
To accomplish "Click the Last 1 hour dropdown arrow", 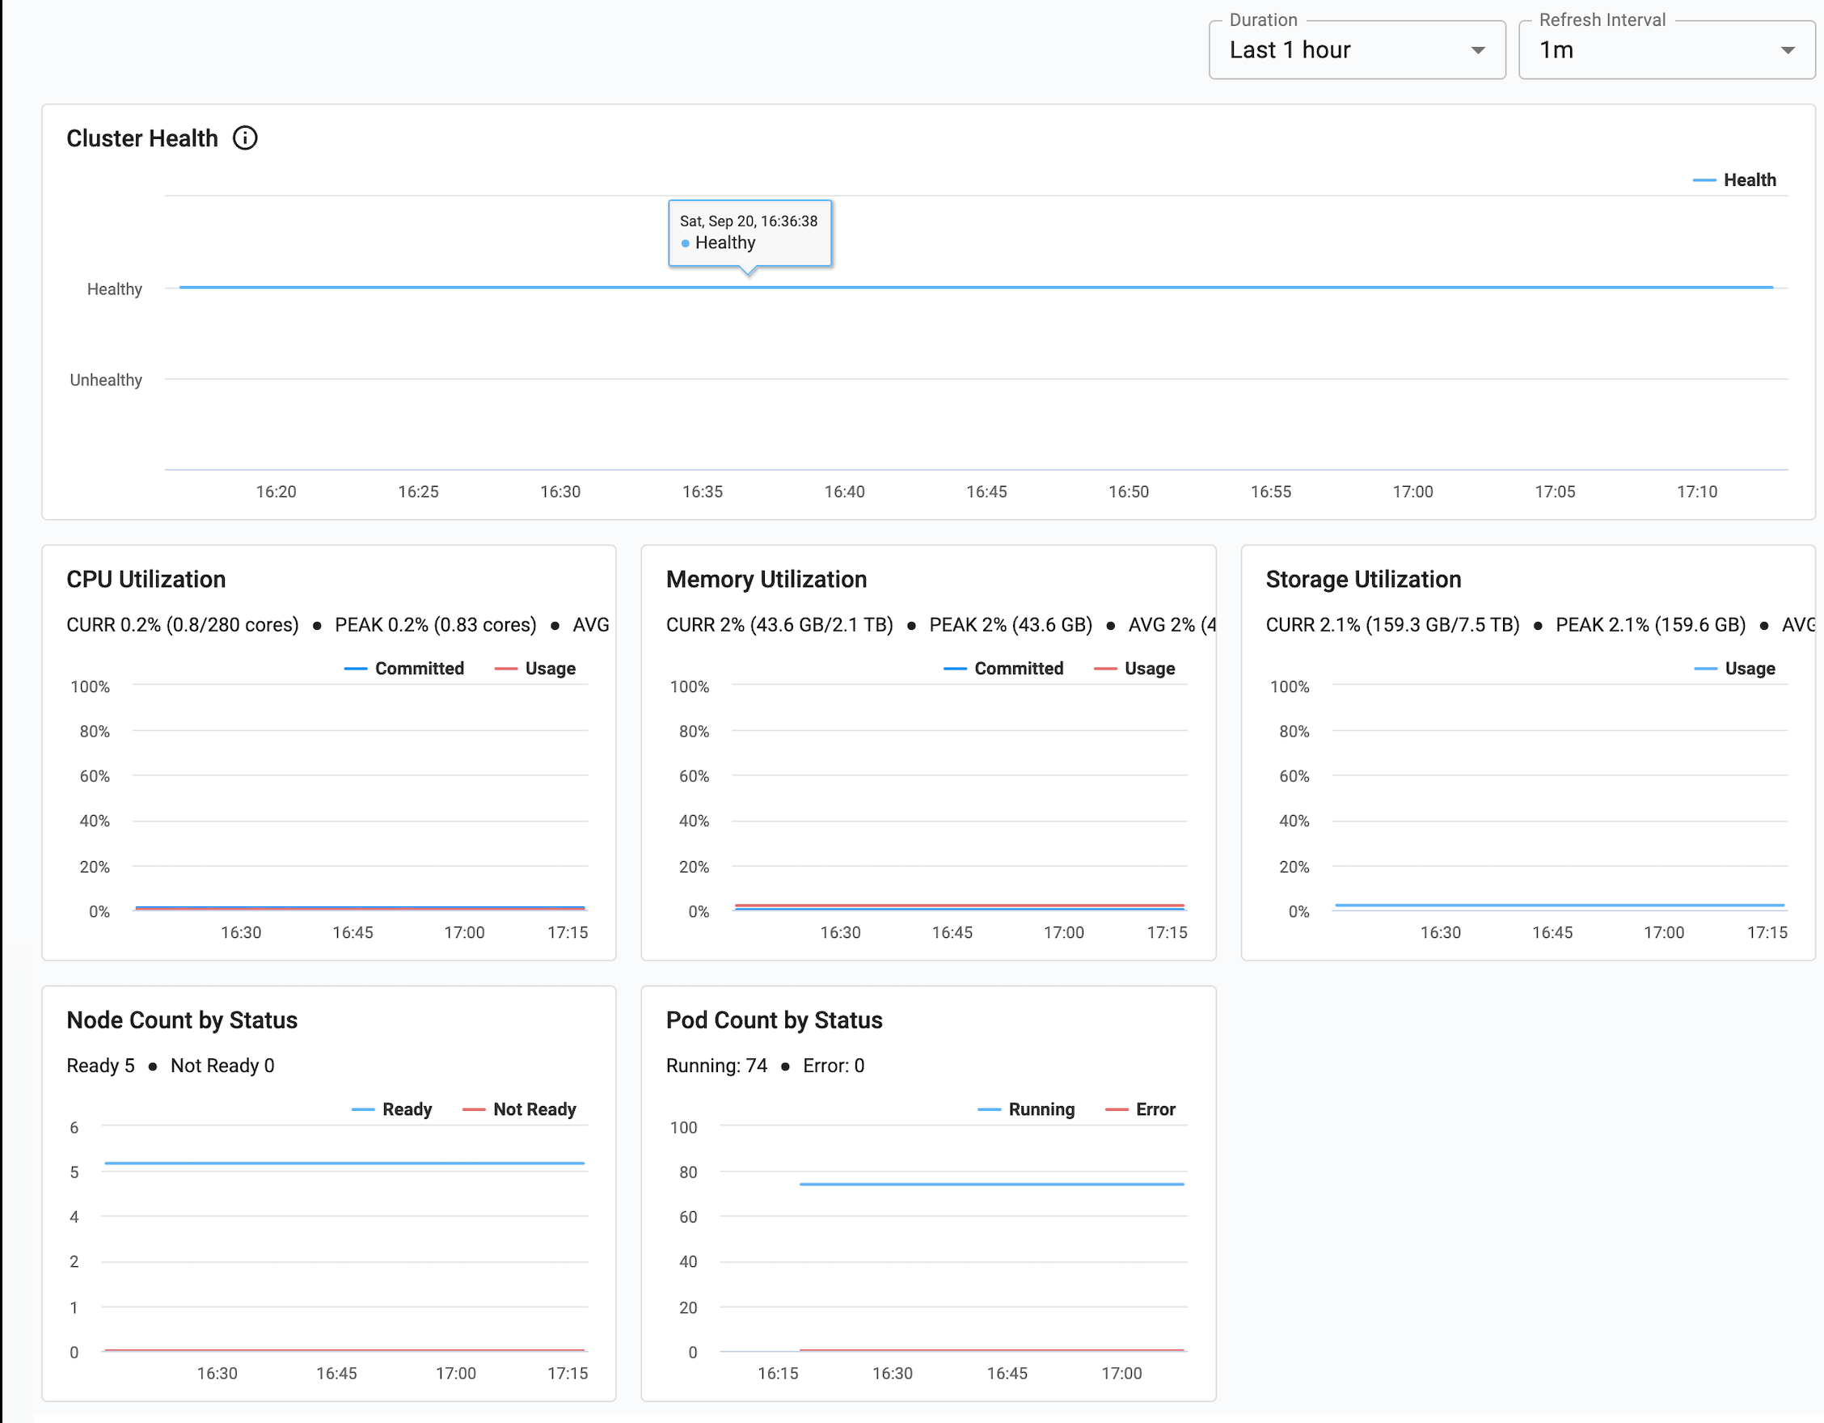I will 1477,50.
